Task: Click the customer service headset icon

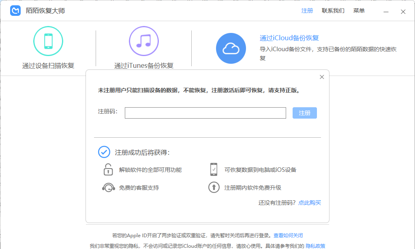Action: [108, 188]
